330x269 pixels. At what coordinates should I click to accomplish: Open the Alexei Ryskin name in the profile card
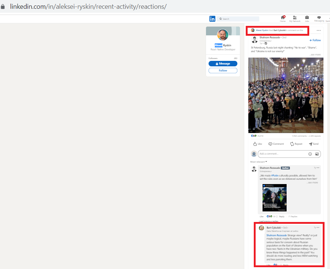tap(223, 45)
